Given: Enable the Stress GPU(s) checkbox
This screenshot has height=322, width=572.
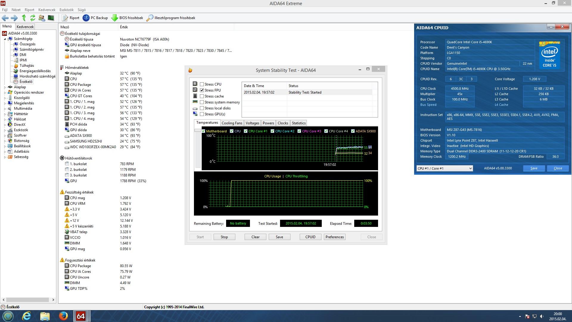Looking at the screenshot, I should pos(202,114).
